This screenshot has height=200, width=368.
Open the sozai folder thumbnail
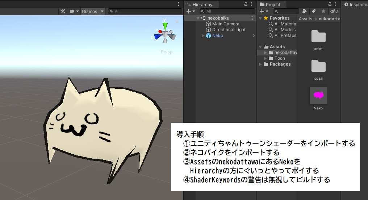click(x=318, y=66)
